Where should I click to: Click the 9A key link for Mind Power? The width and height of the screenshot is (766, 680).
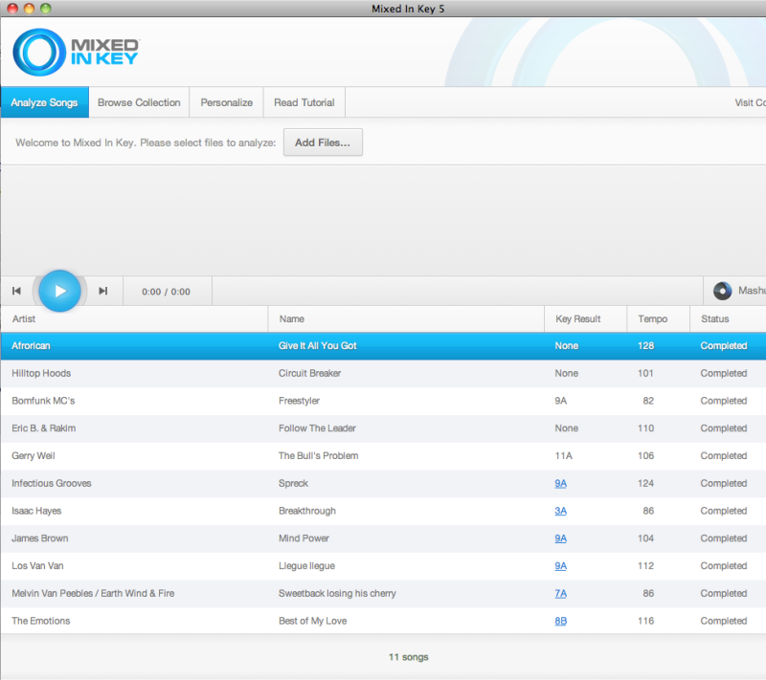[561, 538]
